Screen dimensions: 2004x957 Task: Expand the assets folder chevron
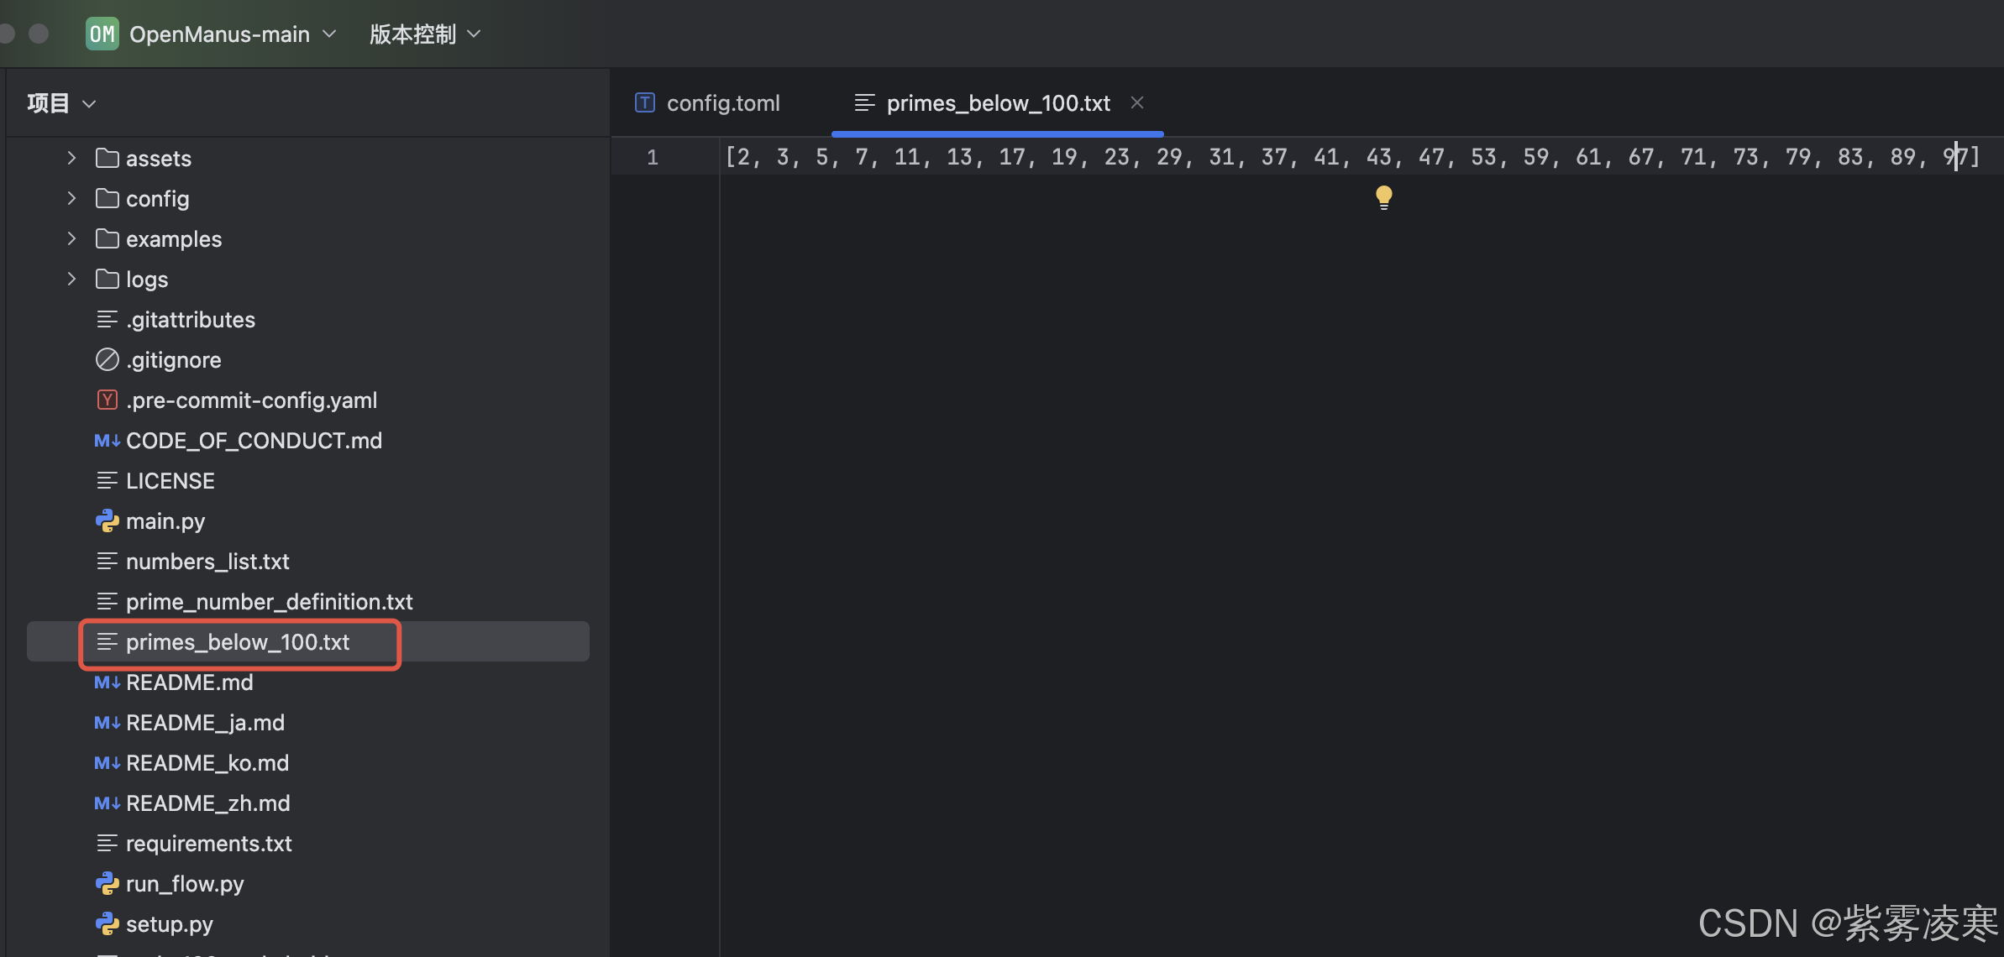click(71, 159)
